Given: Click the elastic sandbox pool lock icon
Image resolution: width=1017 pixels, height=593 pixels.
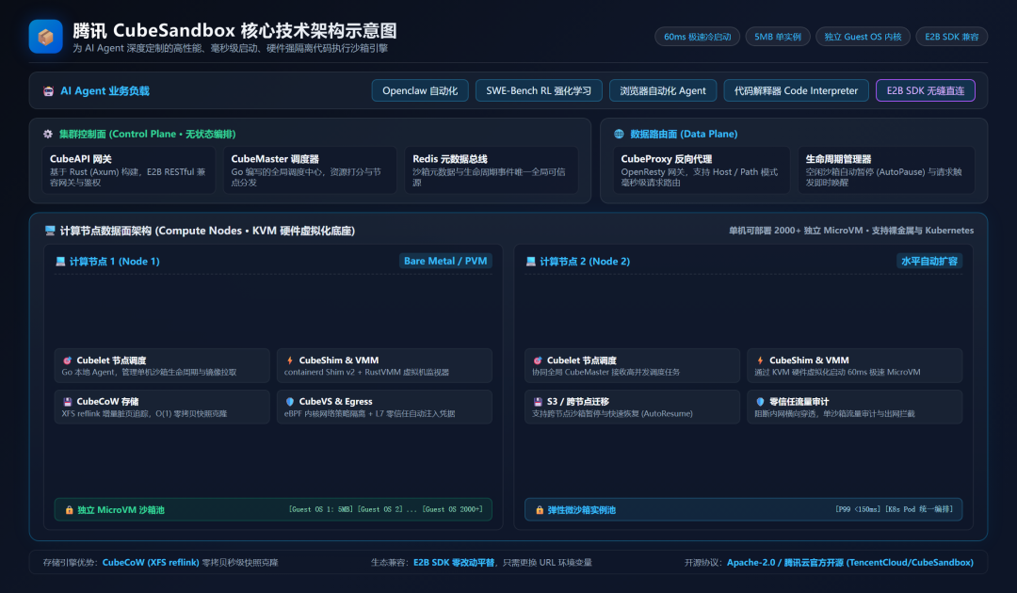Looking at the screenshot, I should [539, 510].
